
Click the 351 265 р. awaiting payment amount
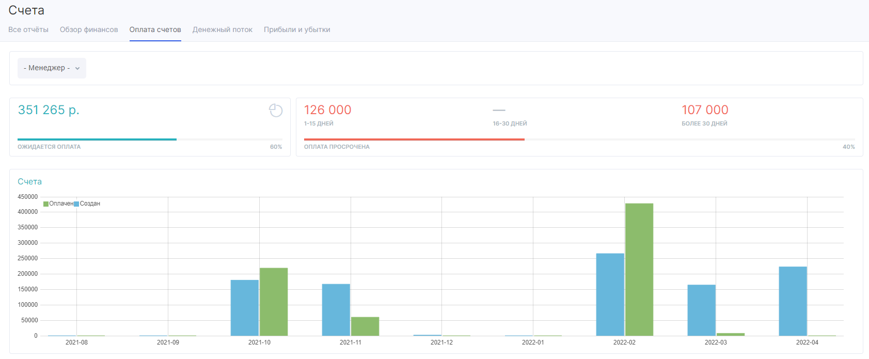click(49, 110)
